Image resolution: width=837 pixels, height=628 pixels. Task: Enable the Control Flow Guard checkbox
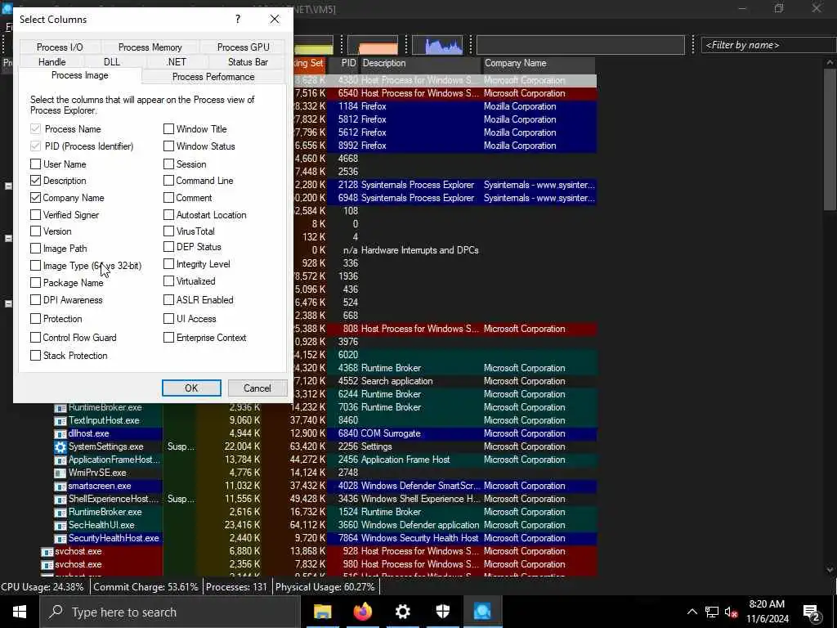(36, 338)
